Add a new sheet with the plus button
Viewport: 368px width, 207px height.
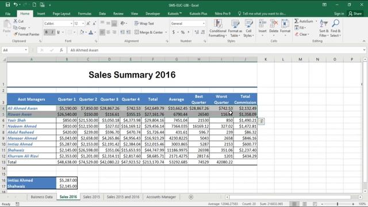point(191,197)
